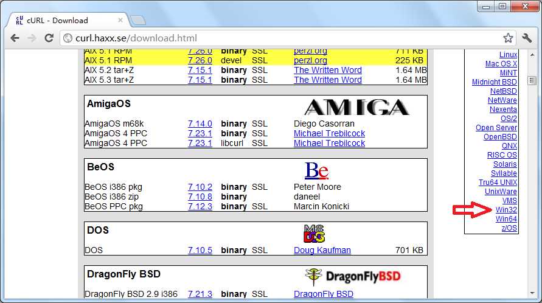Image resolution: width=542 pixels, height=303 pixels.
Task: Close the cURL - Download tab
Action: [120, 20]
